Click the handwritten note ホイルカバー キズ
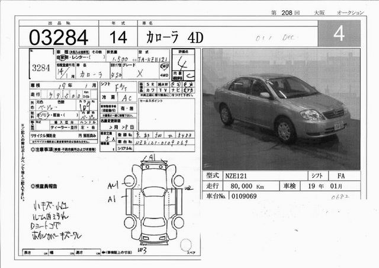This screenshot has width=379, height=268. 57,235
